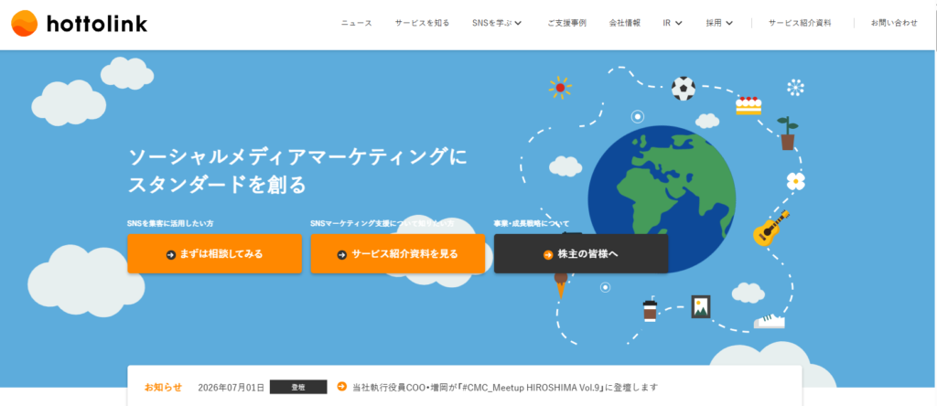
Task: Expand the SNSを学ぶ dropdown menu
Action: [497, 23]
